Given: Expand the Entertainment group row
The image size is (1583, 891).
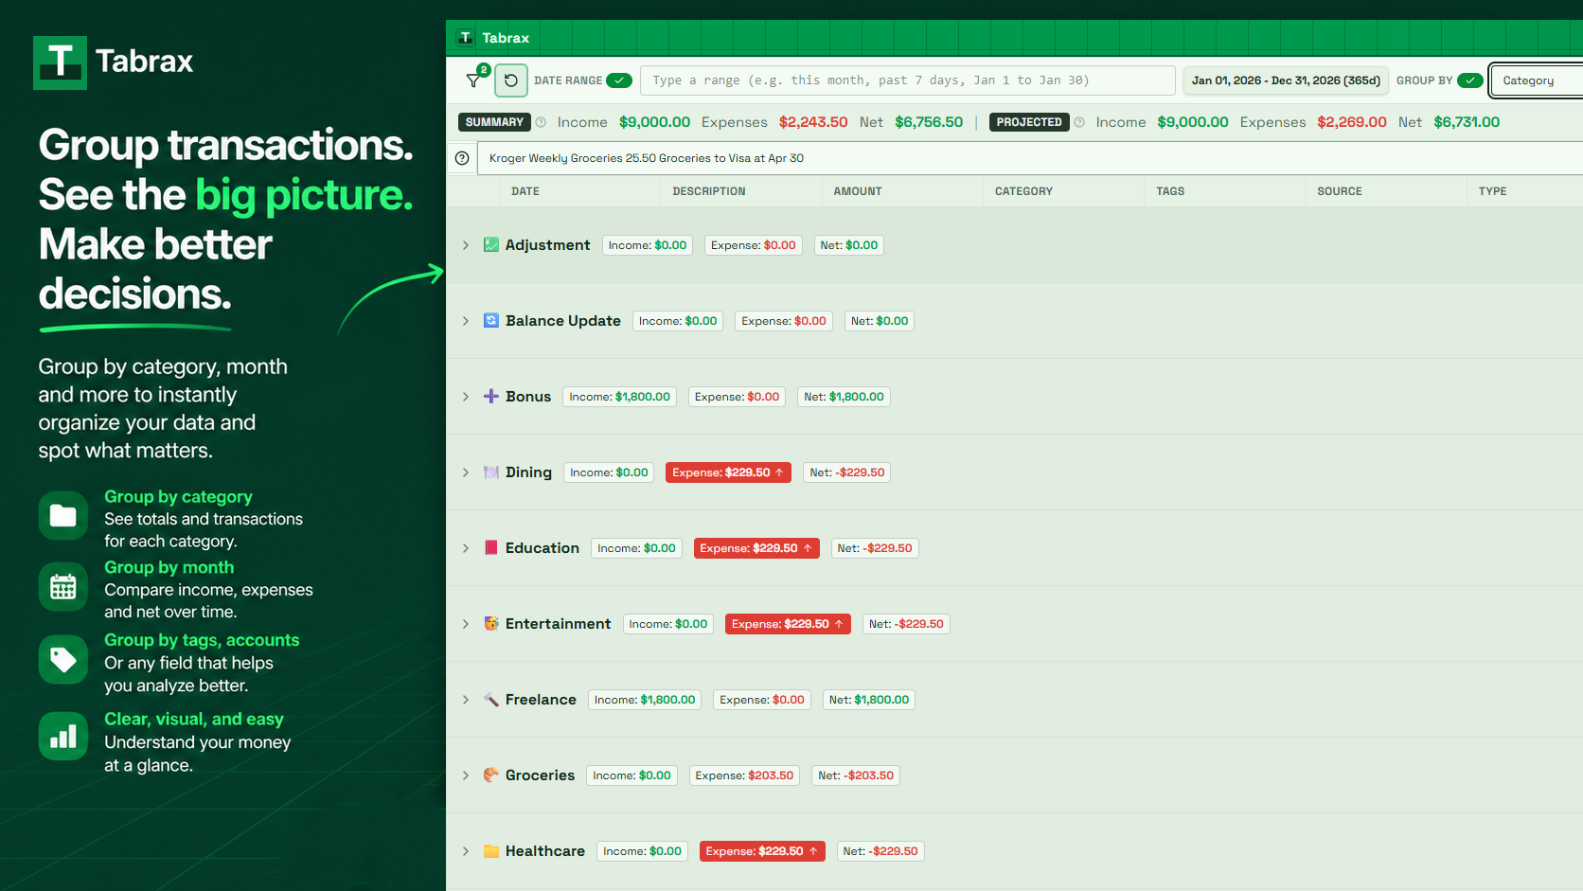Looking at the screenshot, I should tap(466, 624).
